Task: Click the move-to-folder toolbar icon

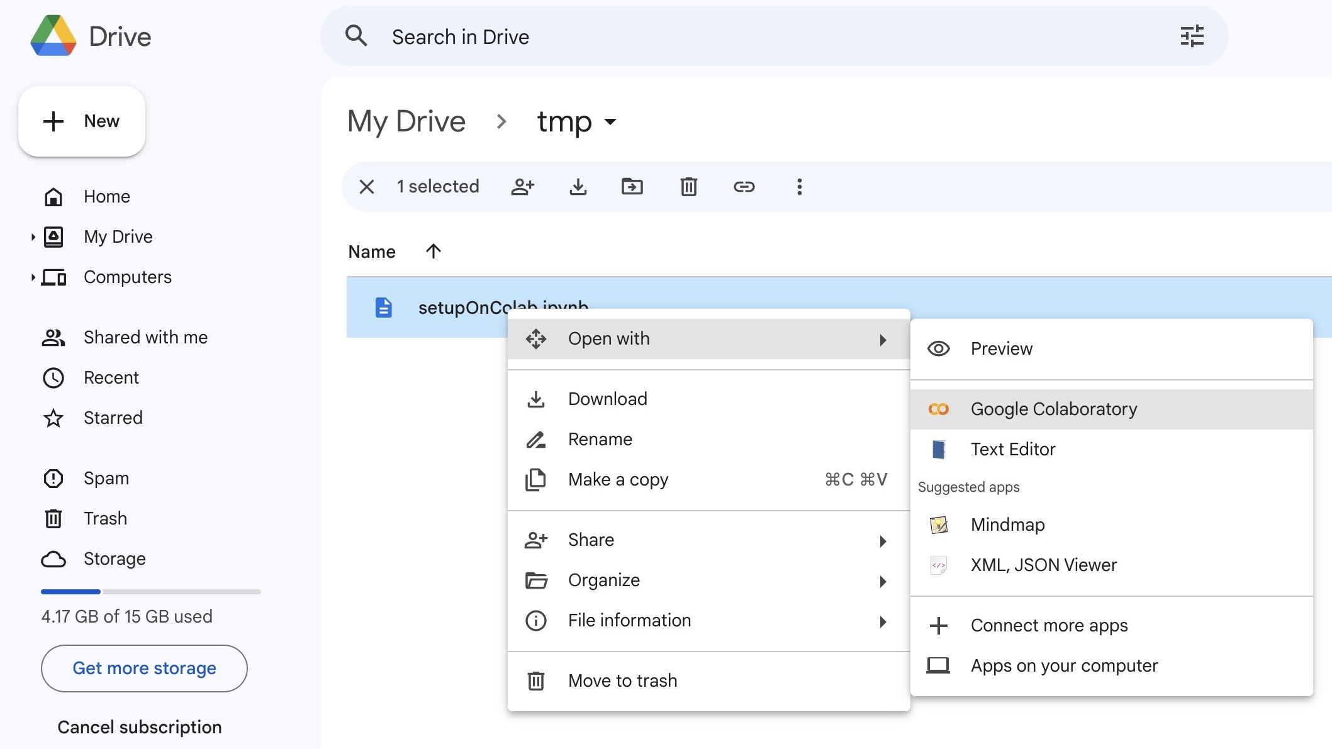Action: (632, 187)
